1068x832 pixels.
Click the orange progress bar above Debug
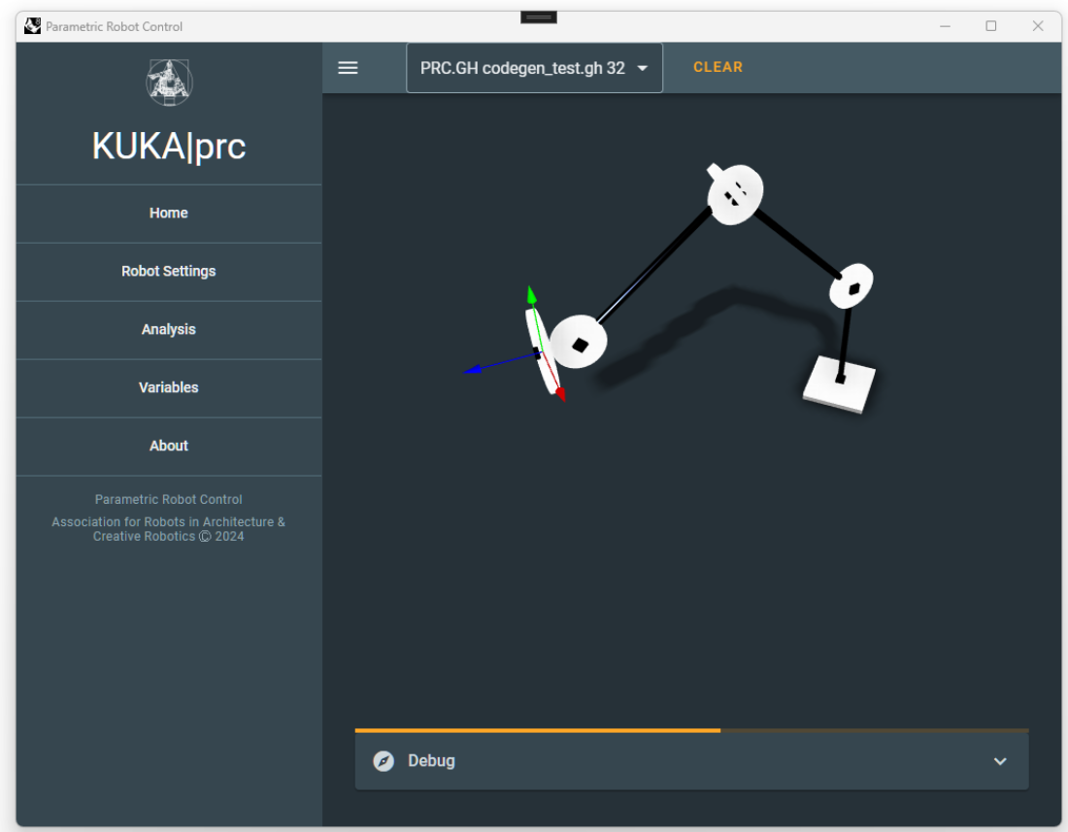[x=691, y=731]
